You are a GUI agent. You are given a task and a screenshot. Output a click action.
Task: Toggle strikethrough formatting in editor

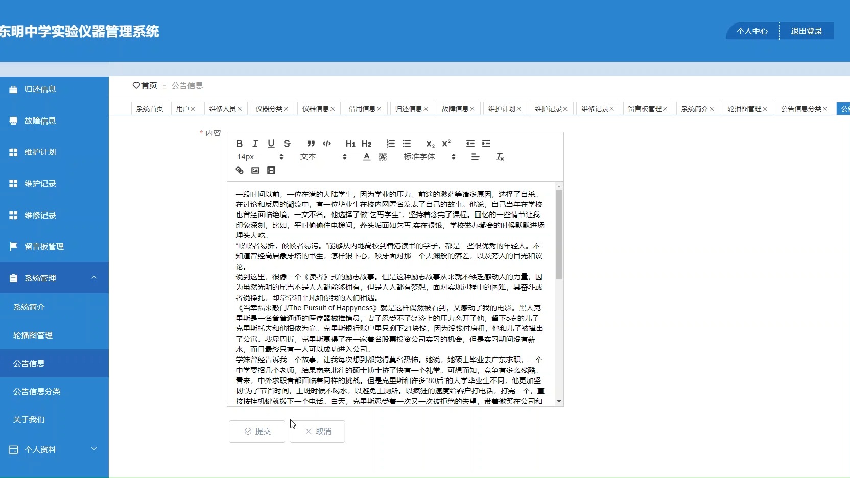pyautogui.click(x=287, y=144)
